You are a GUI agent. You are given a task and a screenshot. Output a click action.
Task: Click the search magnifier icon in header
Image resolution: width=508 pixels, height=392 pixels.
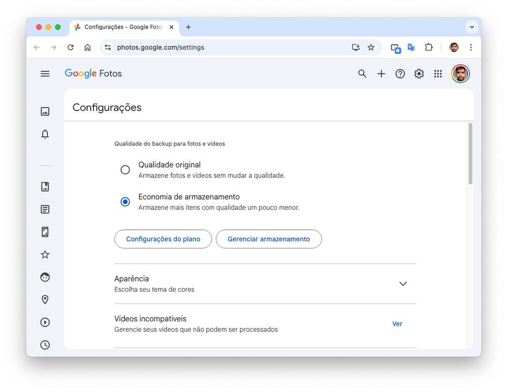point(362,74)
